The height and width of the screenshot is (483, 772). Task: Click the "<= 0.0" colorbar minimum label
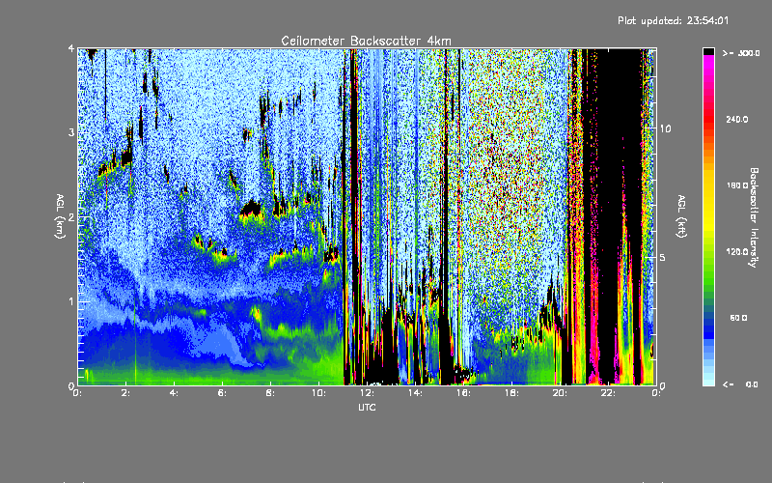click(741, 384)
